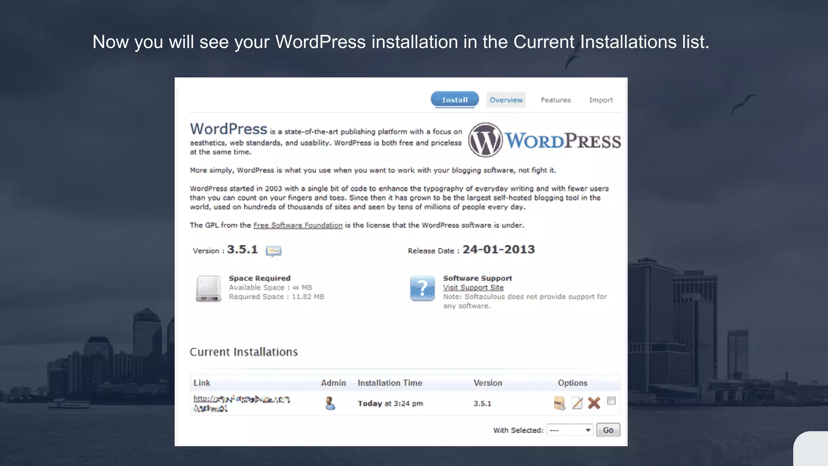This screenshot has width=828, height=466.
Task: Open the blurred installation URL link
Action: coord(241,403)
